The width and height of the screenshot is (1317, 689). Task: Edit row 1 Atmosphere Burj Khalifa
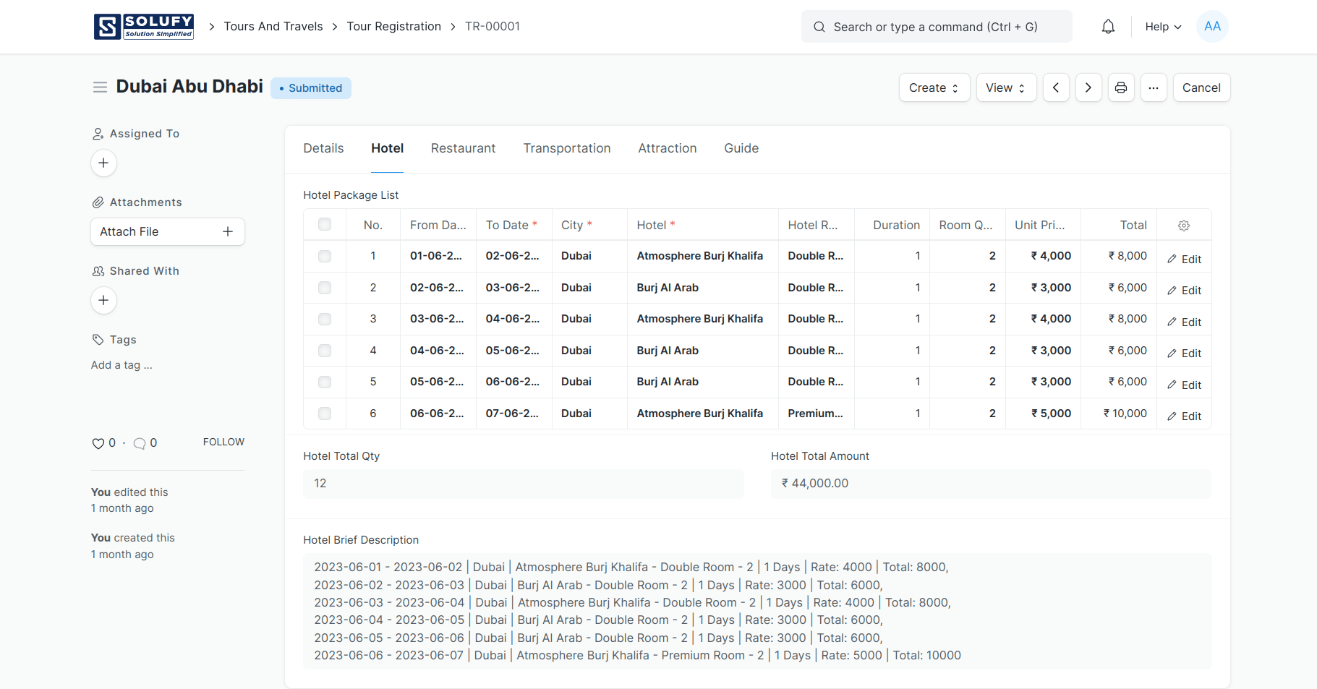pos(1184,259)
